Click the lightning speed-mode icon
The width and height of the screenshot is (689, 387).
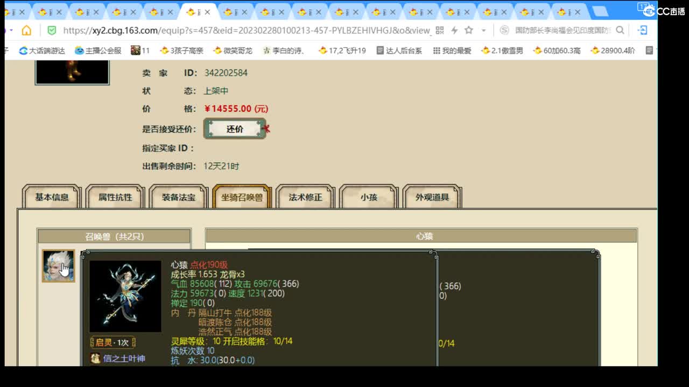(454, 31)
